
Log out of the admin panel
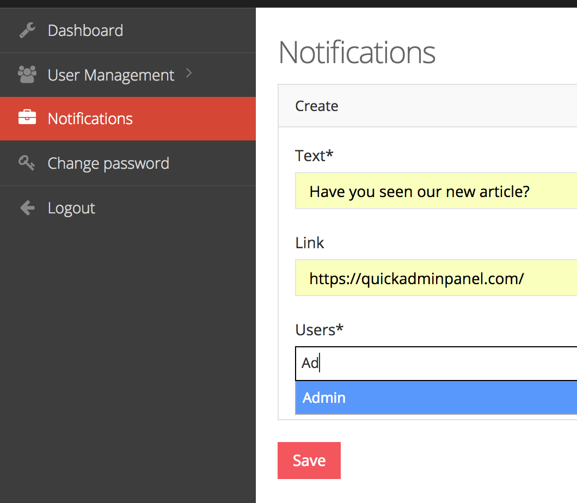71,207
